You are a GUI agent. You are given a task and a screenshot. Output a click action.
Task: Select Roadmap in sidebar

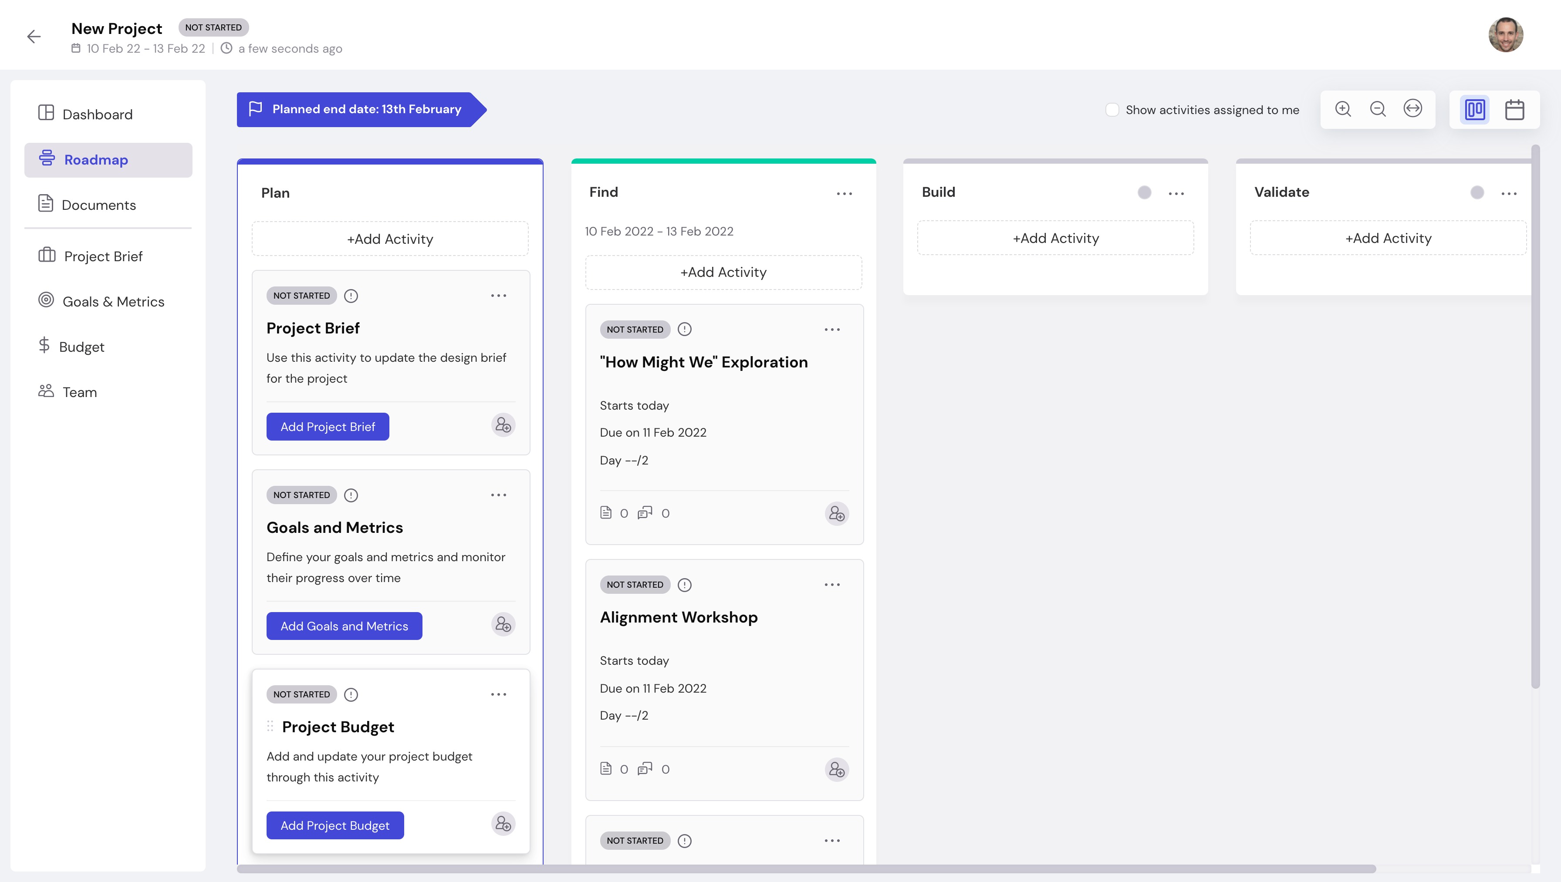[x=108, y=160]
